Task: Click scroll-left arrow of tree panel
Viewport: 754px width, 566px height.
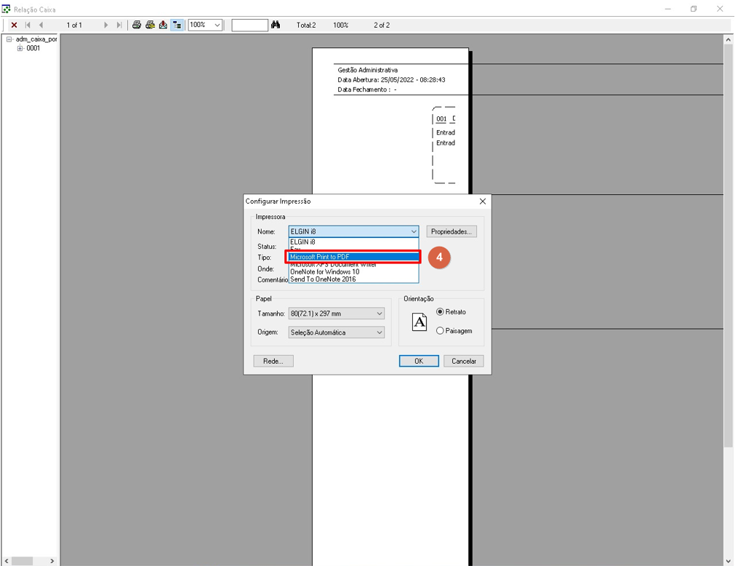Action: coord(7,561)
